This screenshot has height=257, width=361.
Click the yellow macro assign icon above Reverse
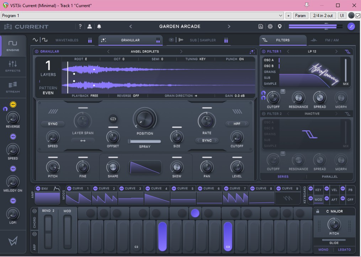click(x=13, y=105)
